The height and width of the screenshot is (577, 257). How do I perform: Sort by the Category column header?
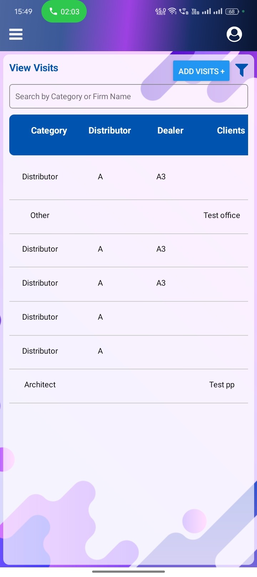(49, 131)
